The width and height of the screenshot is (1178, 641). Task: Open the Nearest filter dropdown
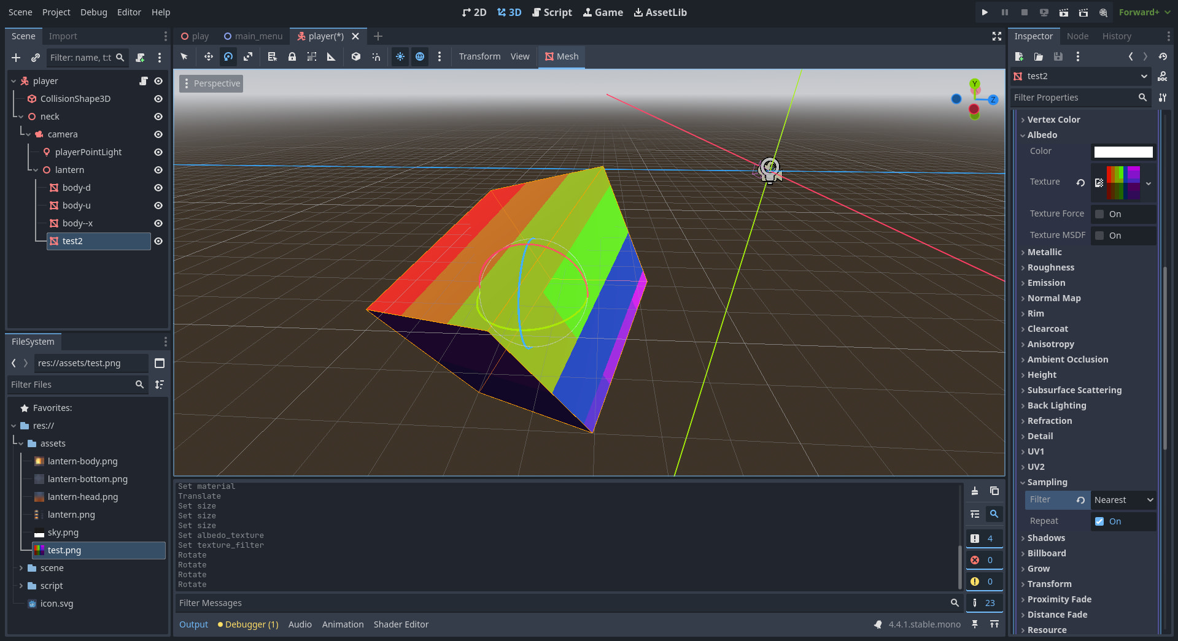(x=1123, y=500)
